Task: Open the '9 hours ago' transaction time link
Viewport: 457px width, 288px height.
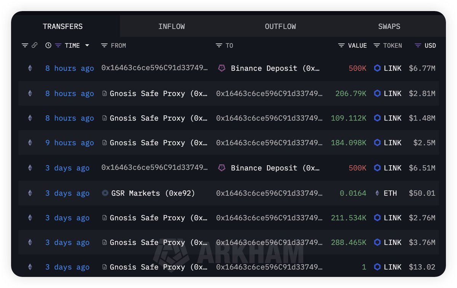Action: pyautogui.click(x=70, y=143)
